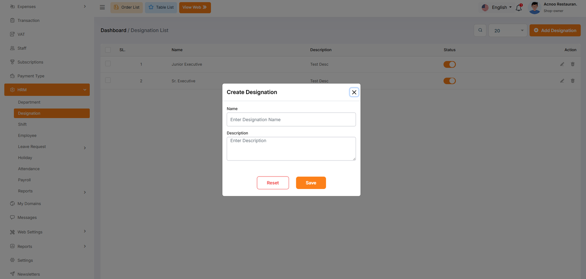
Task: Go to Payroll in sidebar
Action: click(25, 180)
